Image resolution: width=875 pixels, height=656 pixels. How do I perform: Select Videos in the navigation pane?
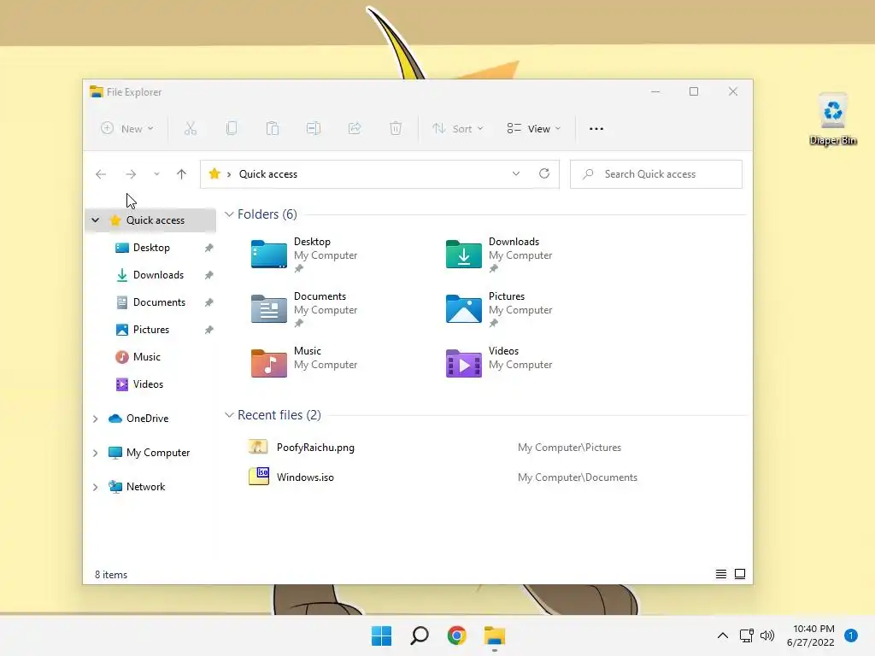point(147,384)
